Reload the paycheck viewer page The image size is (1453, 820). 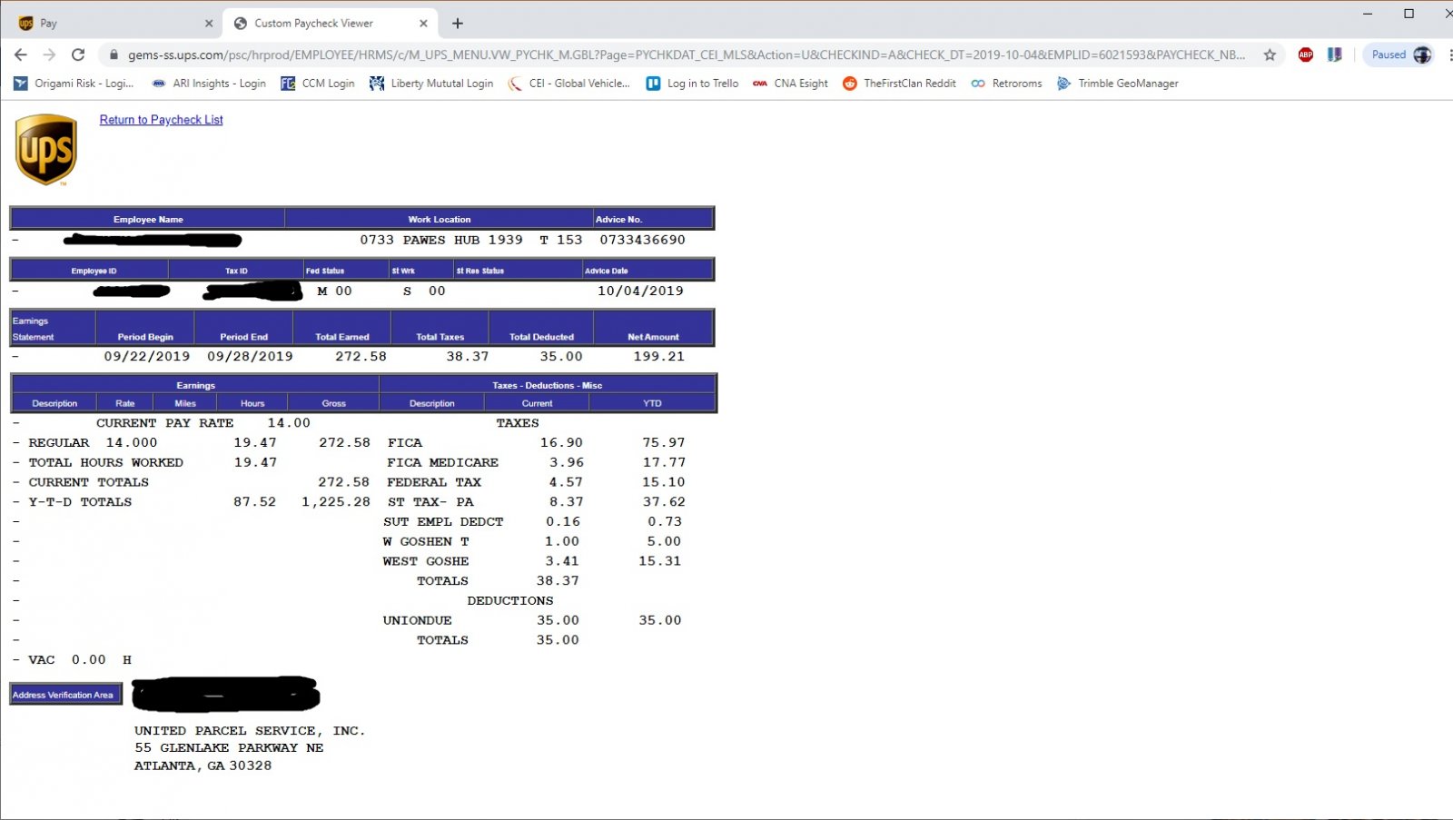78,54
